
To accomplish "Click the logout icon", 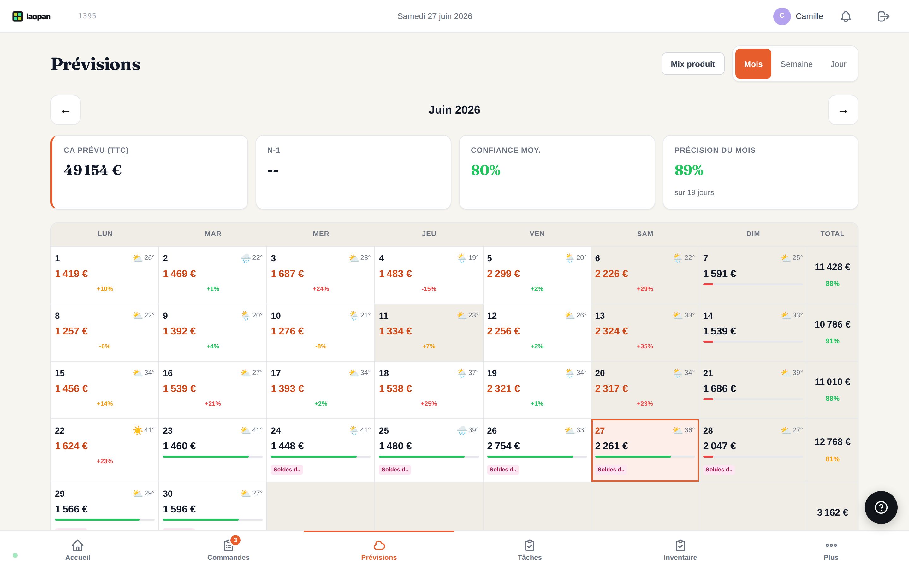I will tap(883, 16).
